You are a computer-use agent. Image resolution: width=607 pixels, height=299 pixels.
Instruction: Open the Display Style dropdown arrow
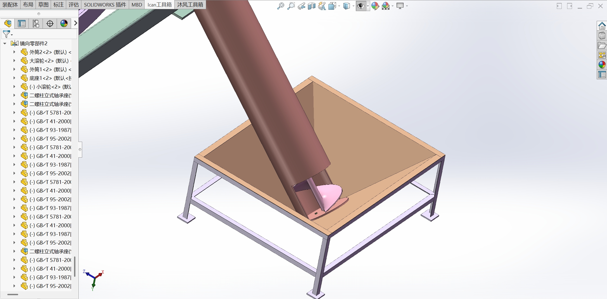(353, 6)
